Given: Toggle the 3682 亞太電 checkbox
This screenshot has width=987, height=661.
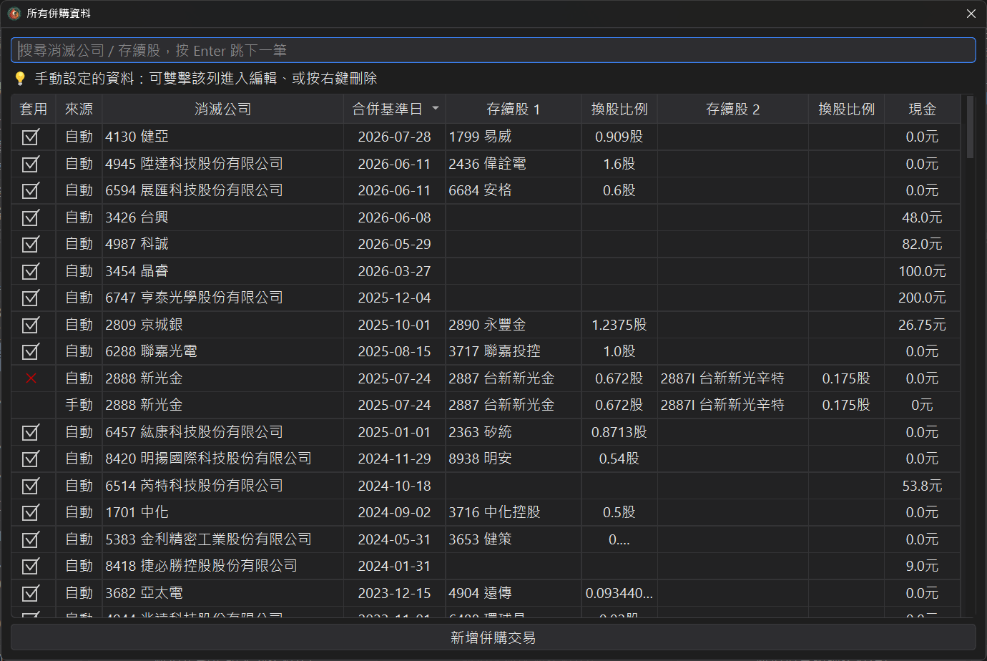Looking at the screenshot, I should 30,593.
